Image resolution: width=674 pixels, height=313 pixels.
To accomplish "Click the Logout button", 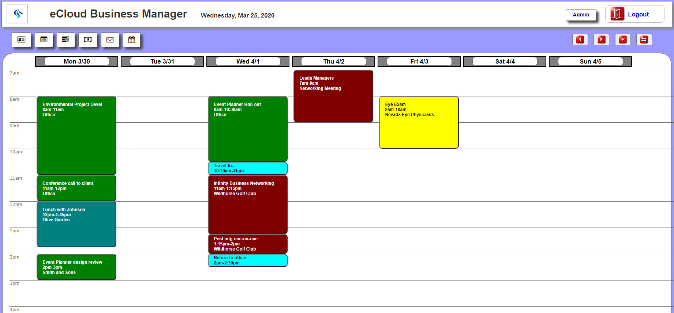I will [634, 14].
